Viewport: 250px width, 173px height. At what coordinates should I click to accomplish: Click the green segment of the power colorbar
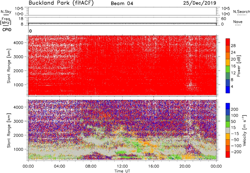pyautogui.click(x=228, y=69)
